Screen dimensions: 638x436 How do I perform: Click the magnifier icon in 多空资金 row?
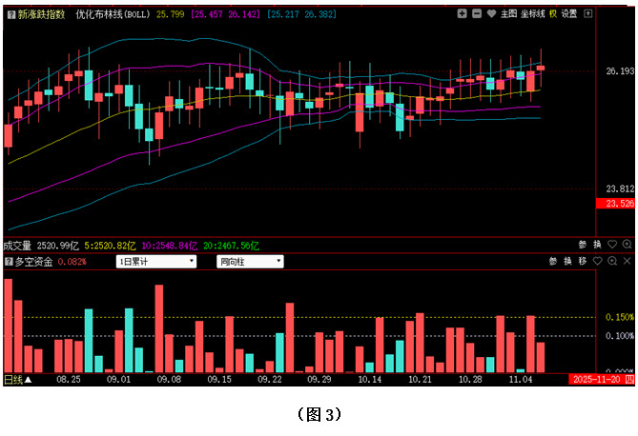612,261
